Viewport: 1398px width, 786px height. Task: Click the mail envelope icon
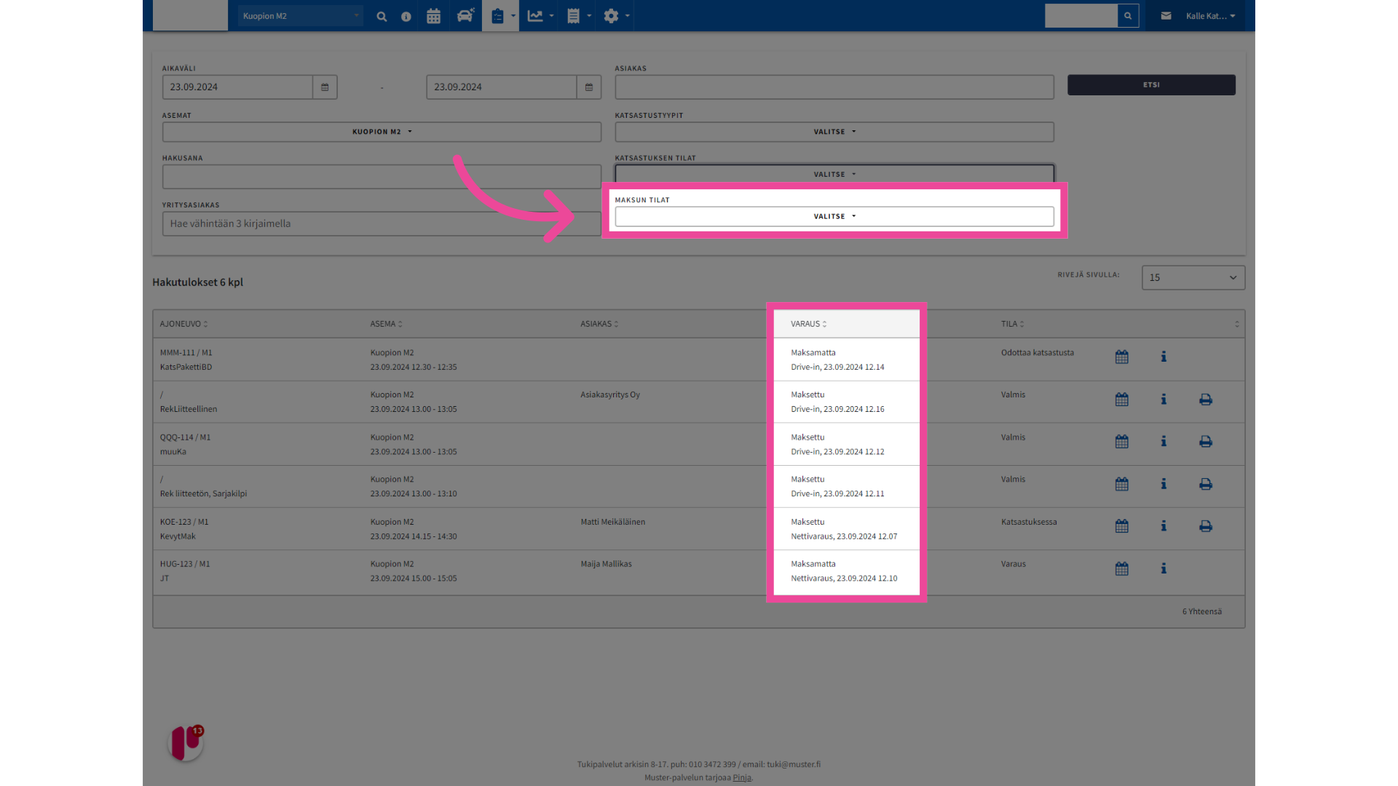[1166, 16]
